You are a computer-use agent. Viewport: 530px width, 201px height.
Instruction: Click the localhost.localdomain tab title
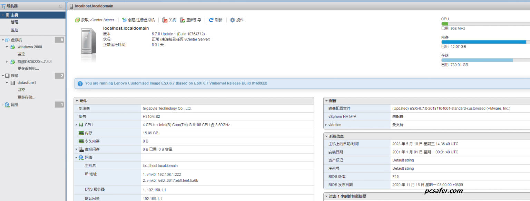94,6
